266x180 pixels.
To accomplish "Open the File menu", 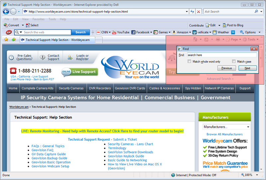I will click(x=7, y=19).
